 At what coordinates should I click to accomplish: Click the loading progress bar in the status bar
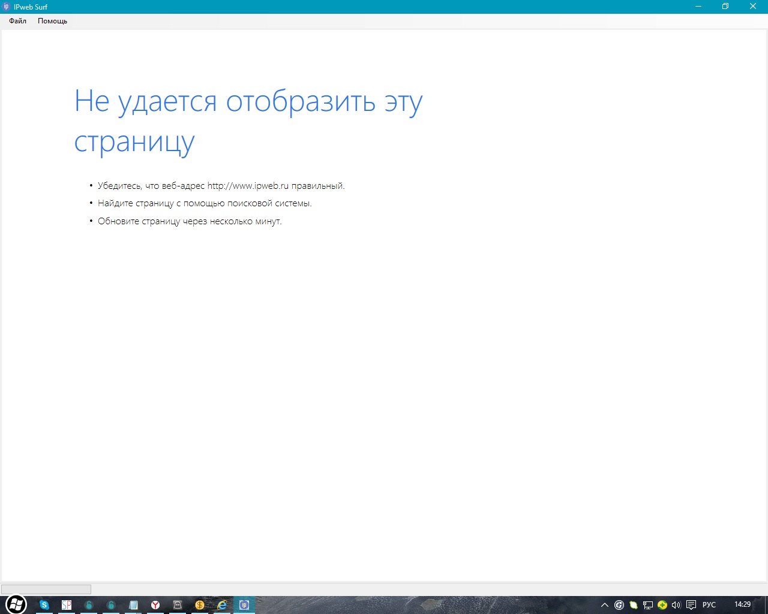pos(46,589)
